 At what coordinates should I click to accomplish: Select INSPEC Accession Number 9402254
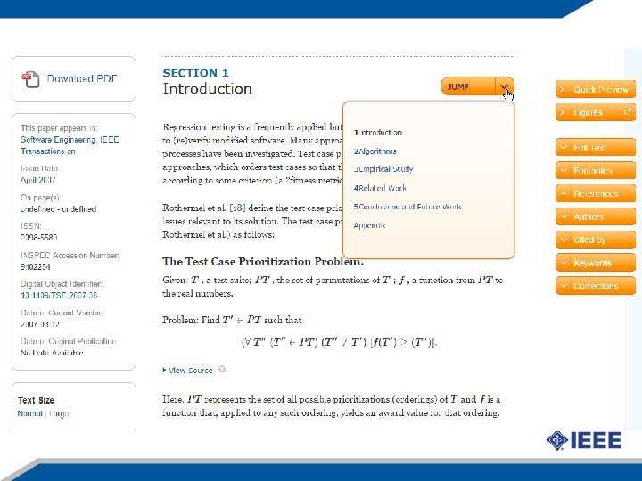[x=35, y=266]
